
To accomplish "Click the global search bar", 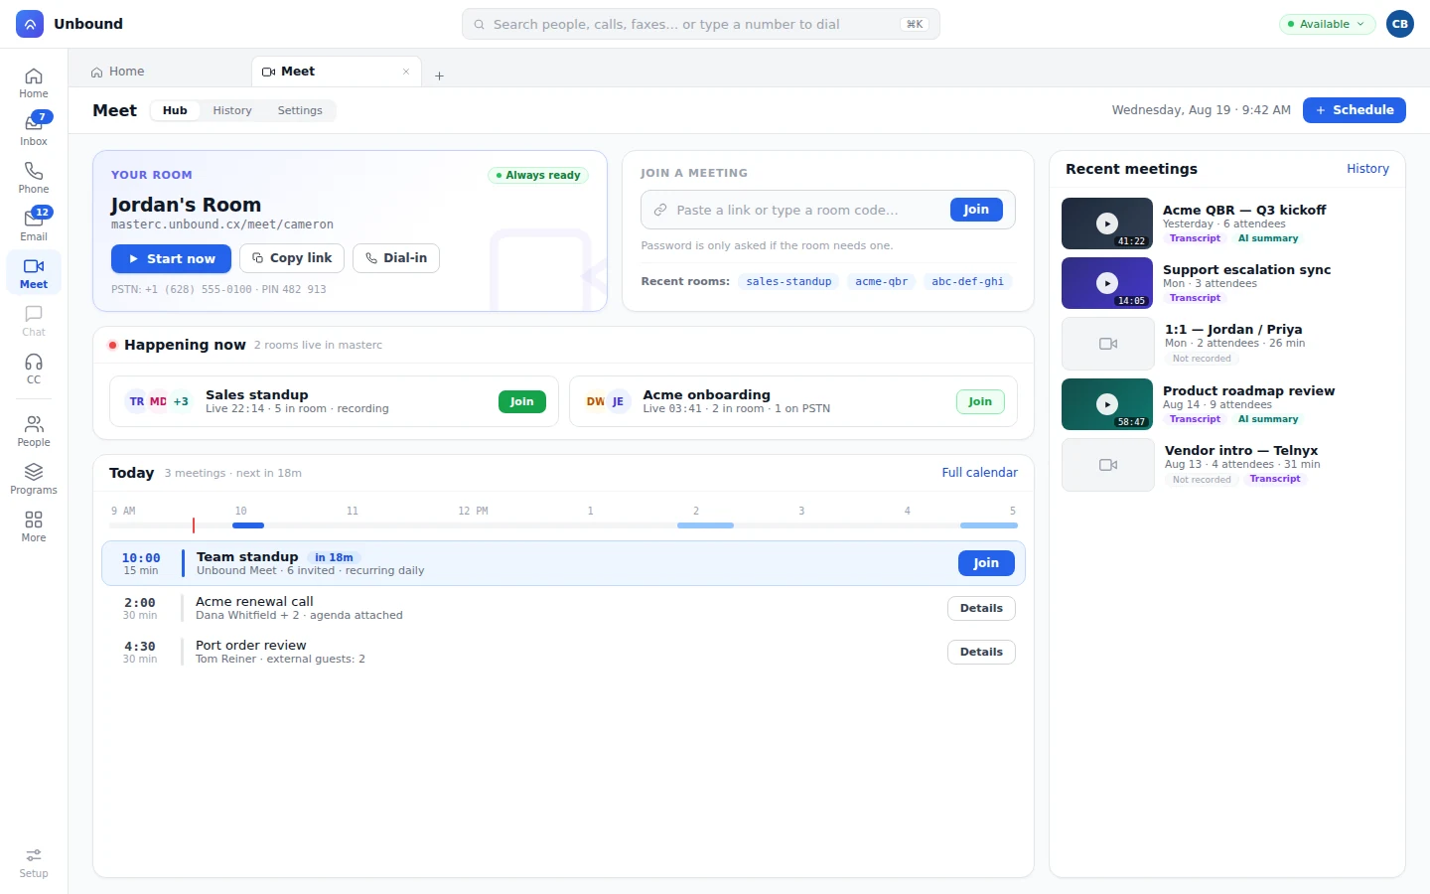I will 701,24.
